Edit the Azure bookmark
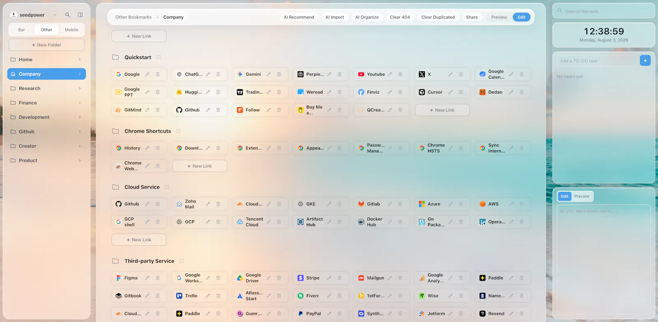Image resolution: width=658 pixels, height=322 pixels. [x=450, y=204]
